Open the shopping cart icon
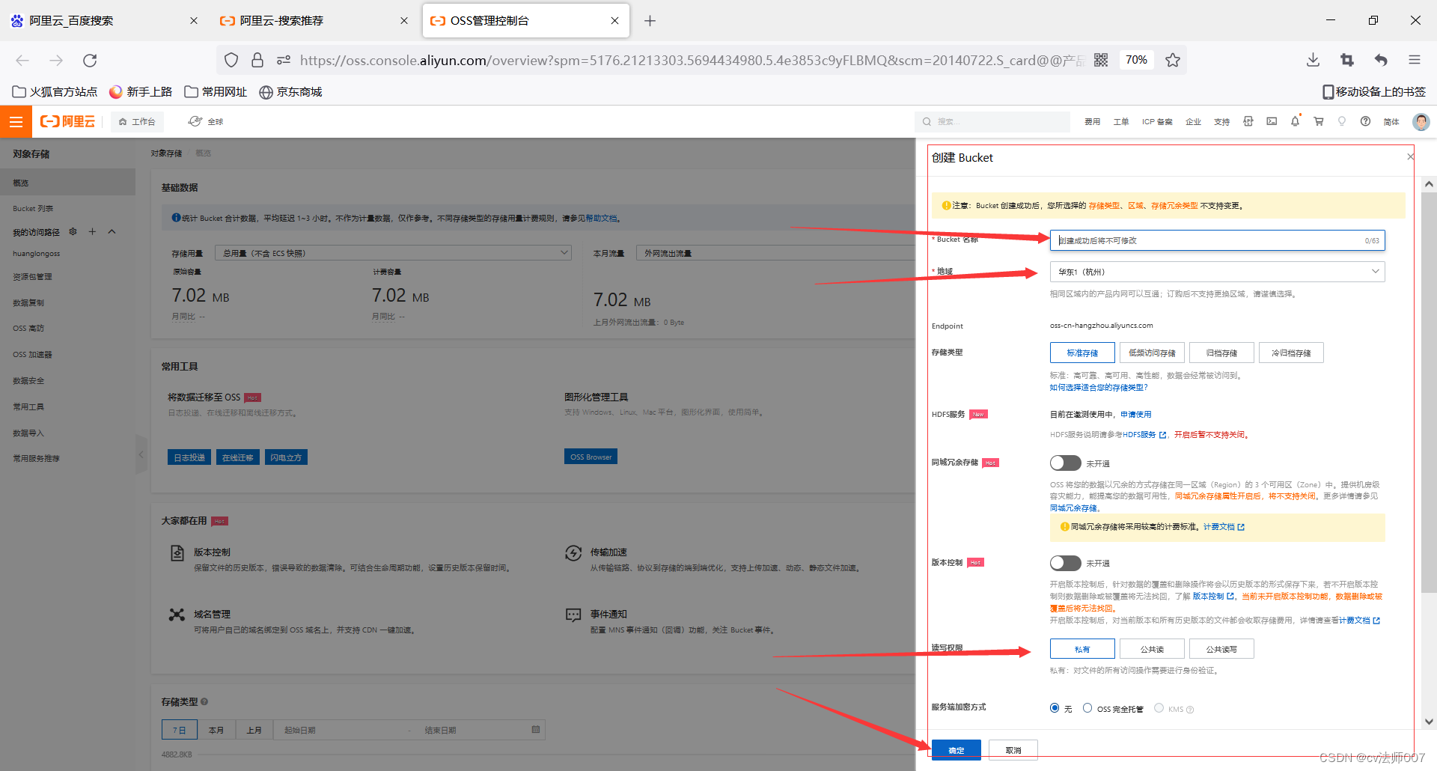 point(1319,121)
